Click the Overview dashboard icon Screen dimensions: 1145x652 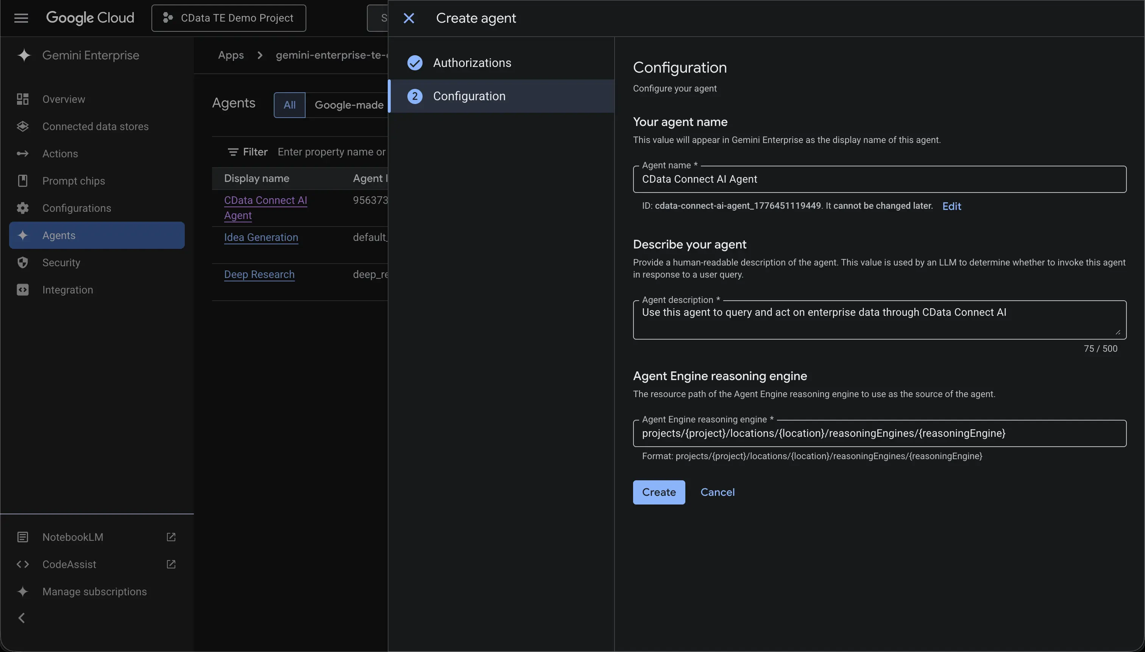pos(23,99)
